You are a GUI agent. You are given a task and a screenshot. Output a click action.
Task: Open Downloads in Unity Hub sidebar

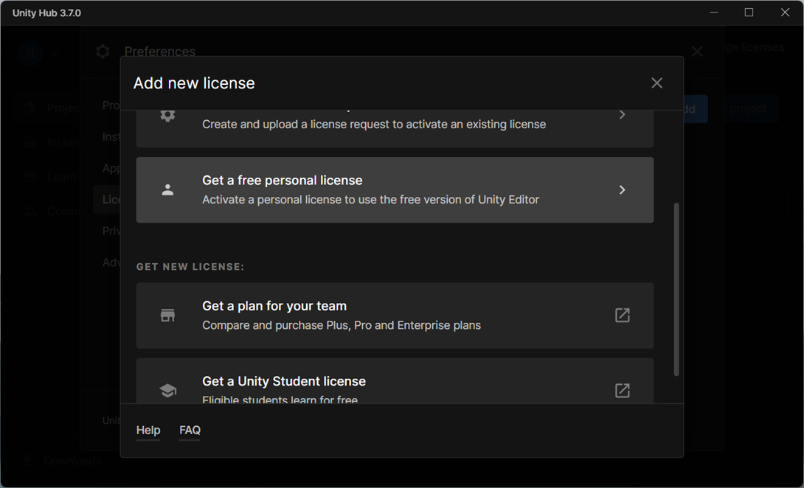pyautogui.click(x=61, y=461)
